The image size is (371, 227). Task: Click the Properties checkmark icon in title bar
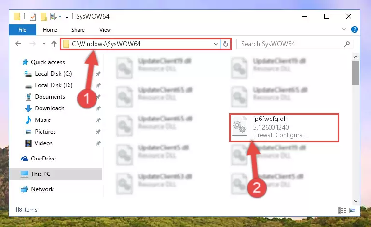point(33,17)
